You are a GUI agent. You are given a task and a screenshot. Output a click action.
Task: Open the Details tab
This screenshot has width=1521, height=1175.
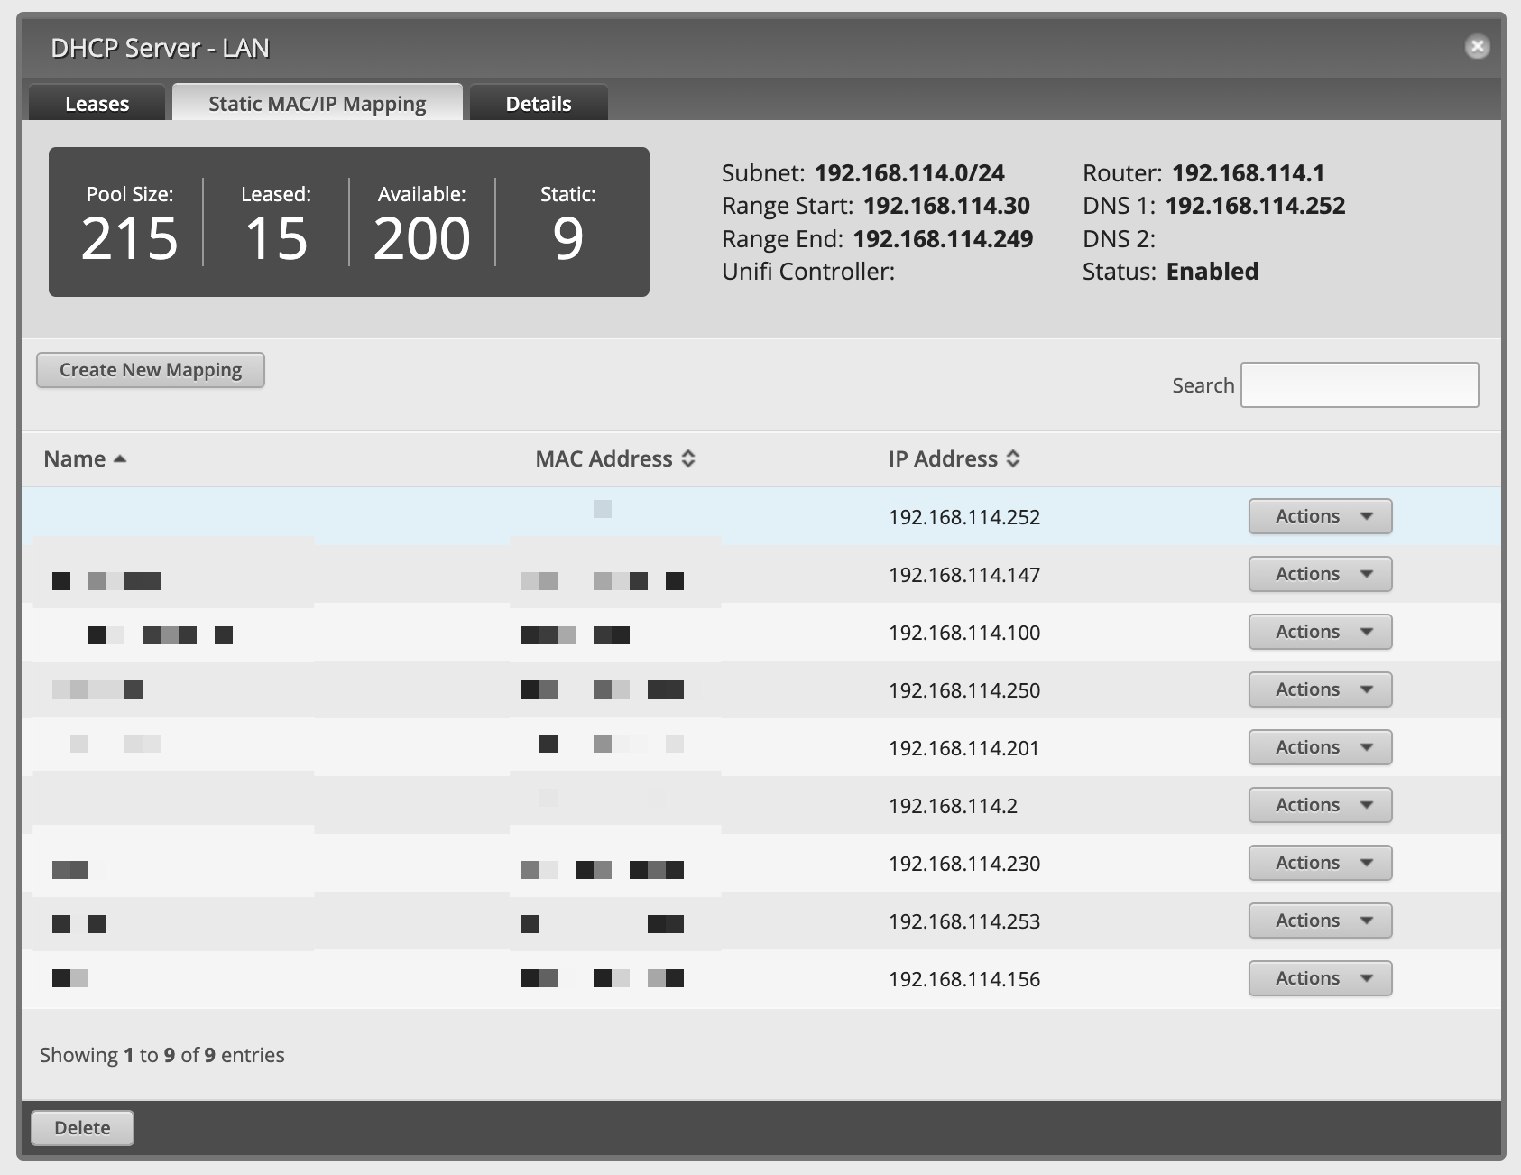pos(538,104)
